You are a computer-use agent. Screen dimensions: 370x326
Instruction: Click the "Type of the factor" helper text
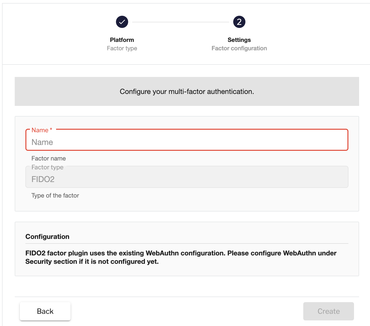[55, 195]
